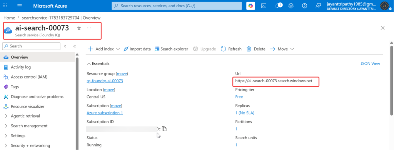394x150 pixels.
Task: Click the https://ai-search-00073.search.windows.net URL text
Action: coord(274,81)
